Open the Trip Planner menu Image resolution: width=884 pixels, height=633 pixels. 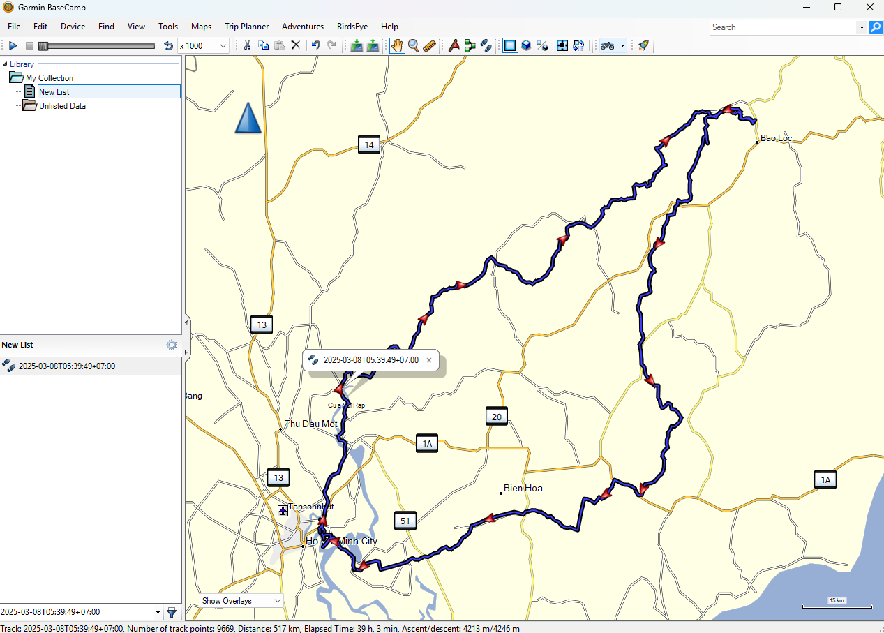point(246,27)
